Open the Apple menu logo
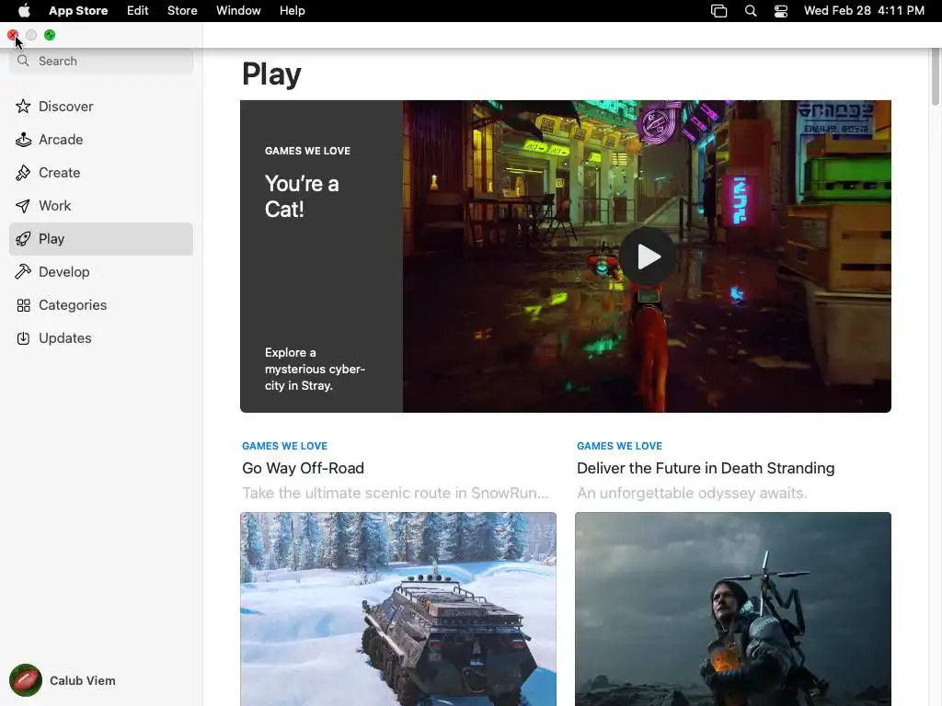The image size is (942, 706). pos(24,11)
